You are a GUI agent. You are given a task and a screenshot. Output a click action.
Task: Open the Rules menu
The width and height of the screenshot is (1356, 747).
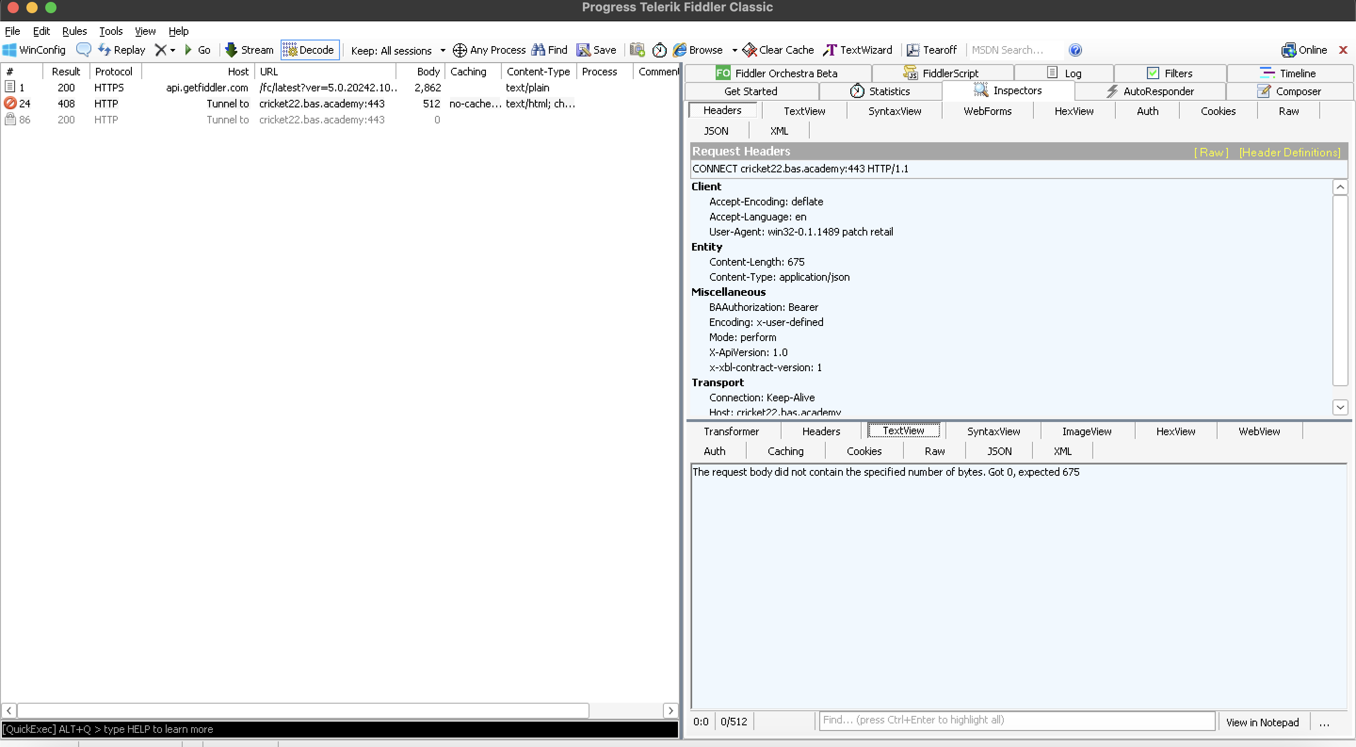coord(74,31)
